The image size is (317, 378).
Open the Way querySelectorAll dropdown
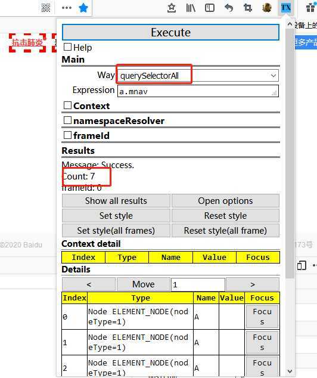pos(198,76)
